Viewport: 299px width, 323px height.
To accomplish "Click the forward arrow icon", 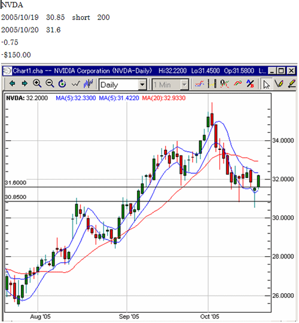I will tap(25, 84).
